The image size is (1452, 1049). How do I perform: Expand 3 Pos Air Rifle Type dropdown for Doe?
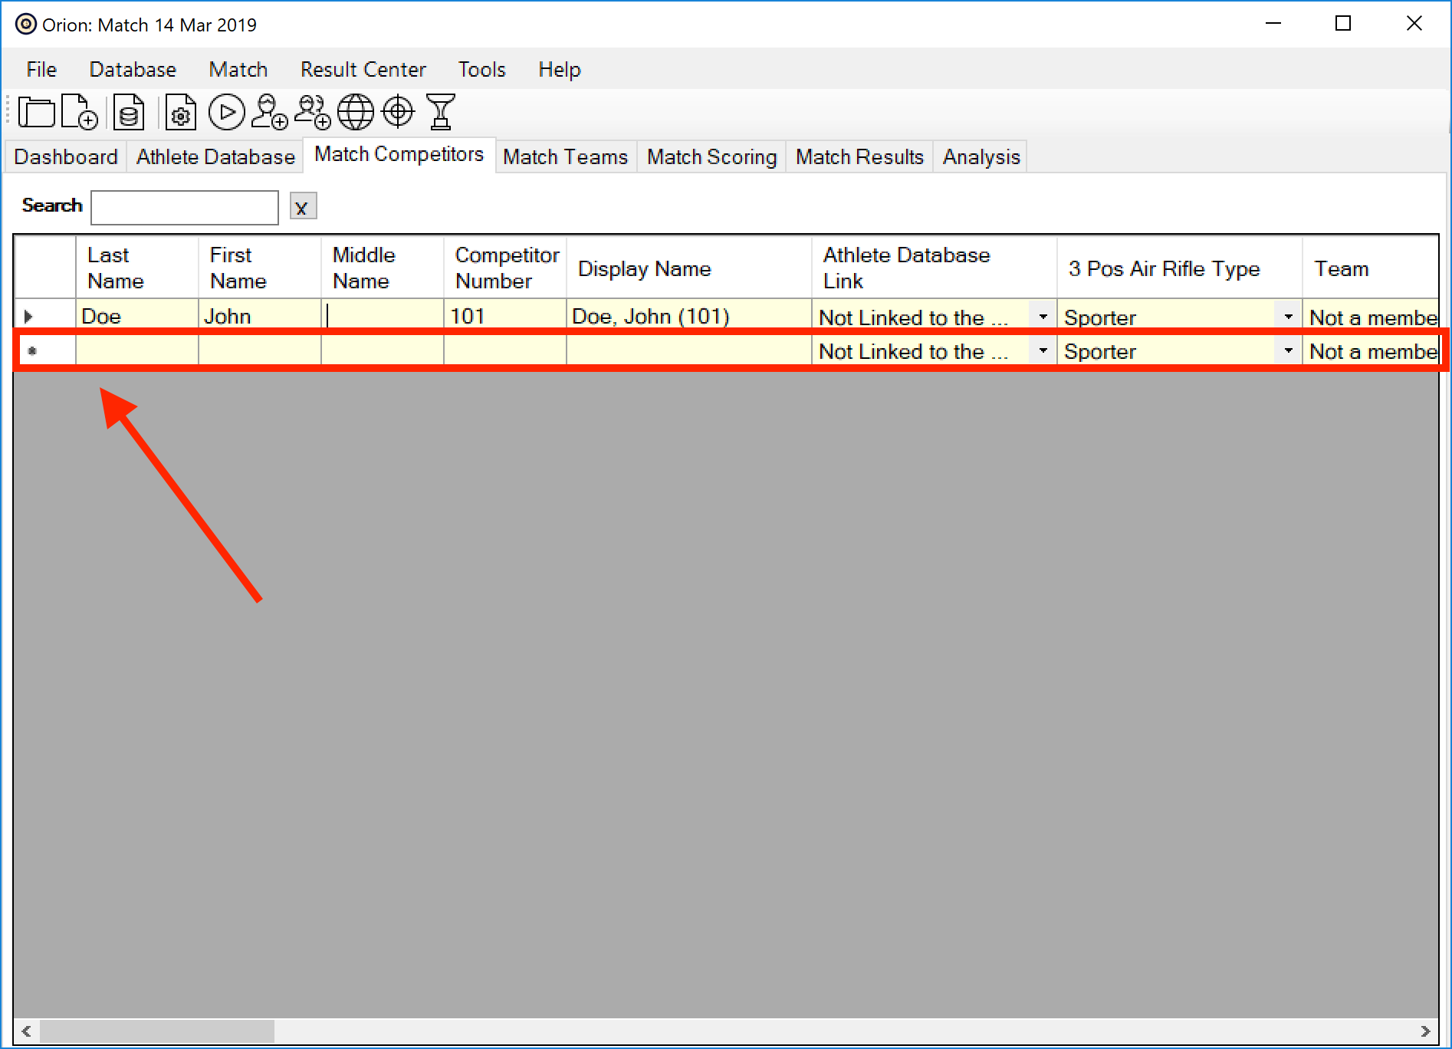(x=1288, y=317)
